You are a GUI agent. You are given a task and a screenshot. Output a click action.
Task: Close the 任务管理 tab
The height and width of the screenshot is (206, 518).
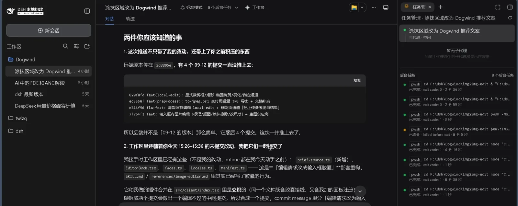430,7
